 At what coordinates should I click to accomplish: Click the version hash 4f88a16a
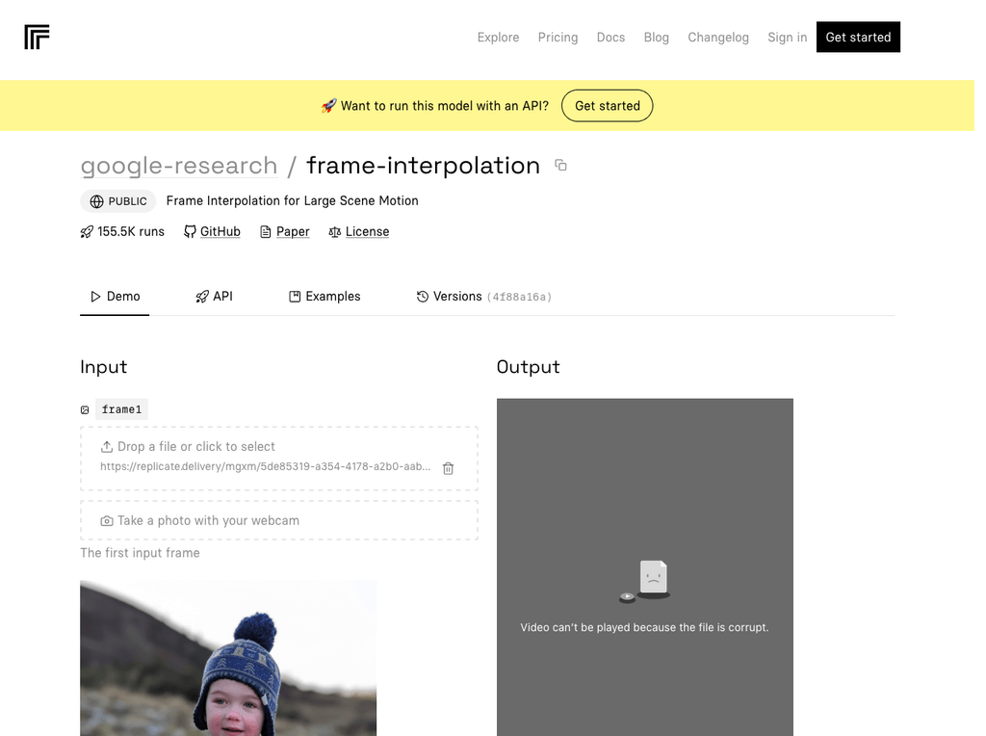pyautogui.click(x=519, y=297)
